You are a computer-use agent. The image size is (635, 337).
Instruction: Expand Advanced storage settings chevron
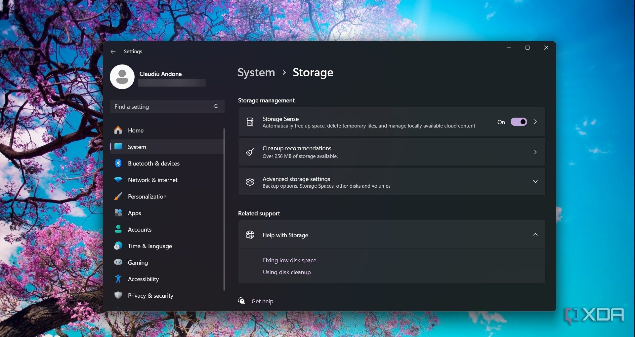535,182
